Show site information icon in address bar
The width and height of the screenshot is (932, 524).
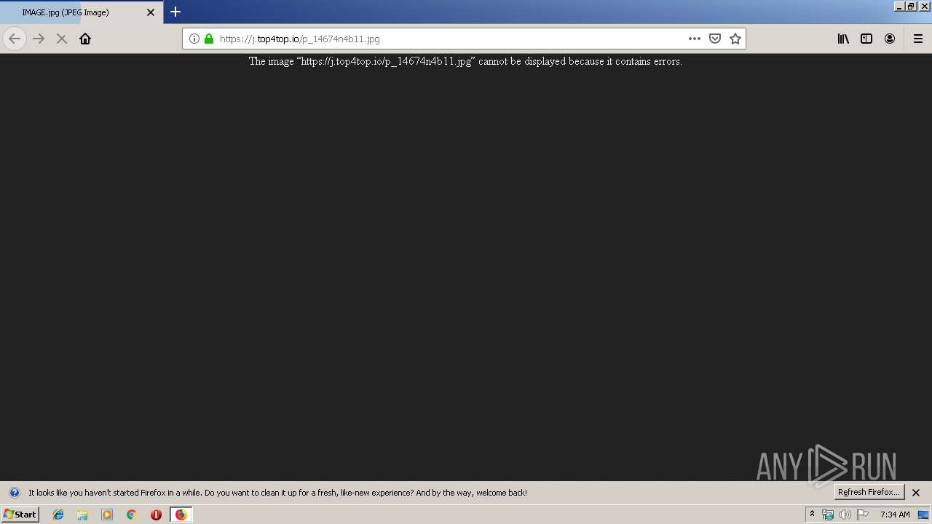pyautogui.click(x=194, y=39)
